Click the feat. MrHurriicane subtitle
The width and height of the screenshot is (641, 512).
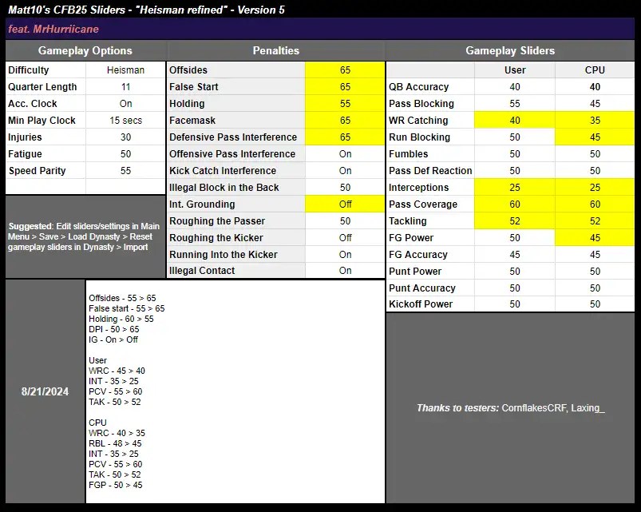53,29
